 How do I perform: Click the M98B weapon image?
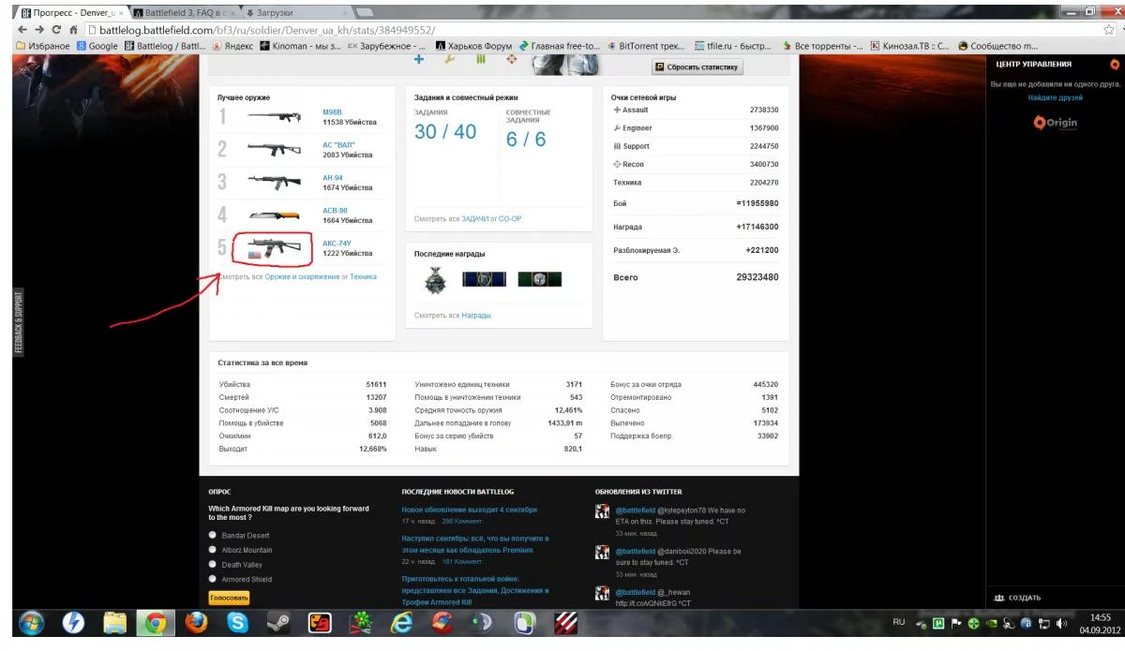273,117
